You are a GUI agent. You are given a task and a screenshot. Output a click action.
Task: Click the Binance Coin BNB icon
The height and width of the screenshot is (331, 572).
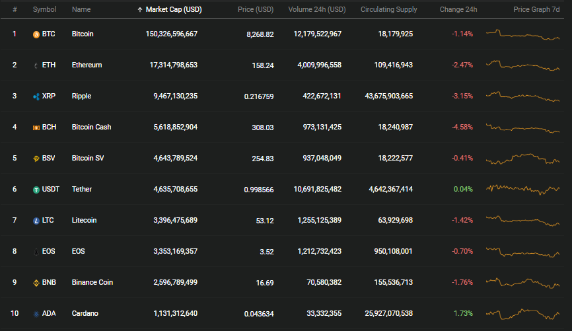point(36,283)
